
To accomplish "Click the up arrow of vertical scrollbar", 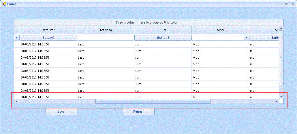I will click(x=281, y=28).
